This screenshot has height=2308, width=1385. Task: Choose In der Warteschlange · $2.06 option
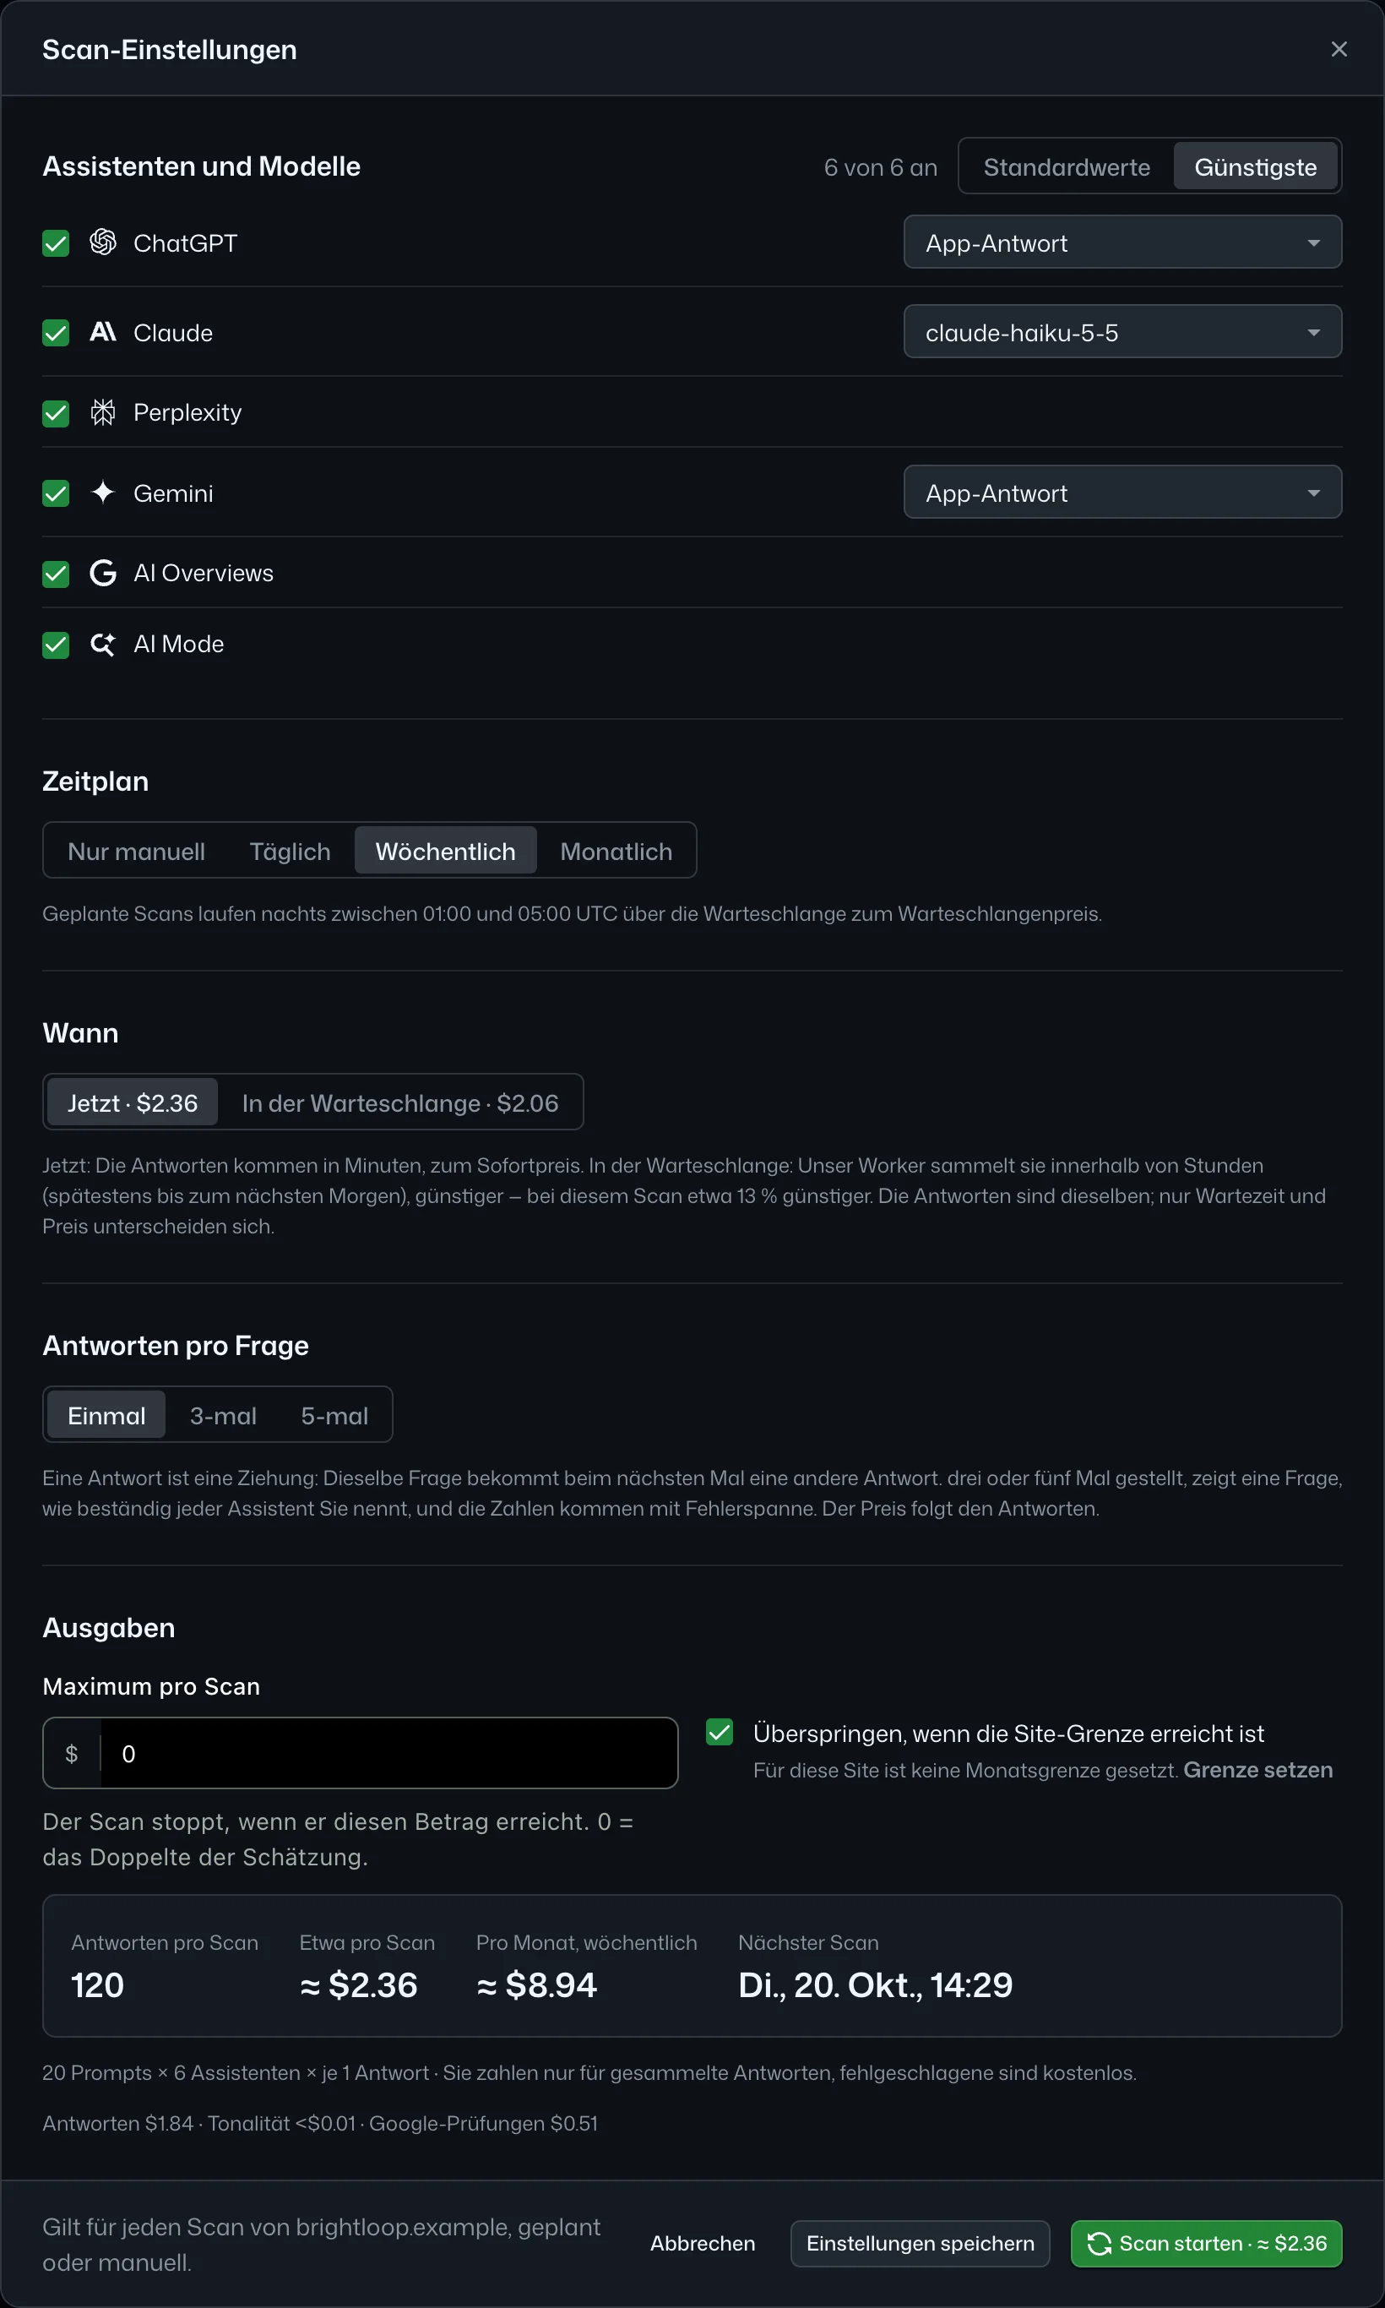pos(400,1102)
